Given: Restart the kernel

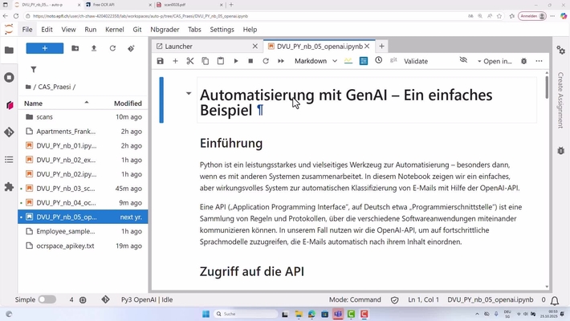Looking at the screenshot, I should [x=266, y=61].
